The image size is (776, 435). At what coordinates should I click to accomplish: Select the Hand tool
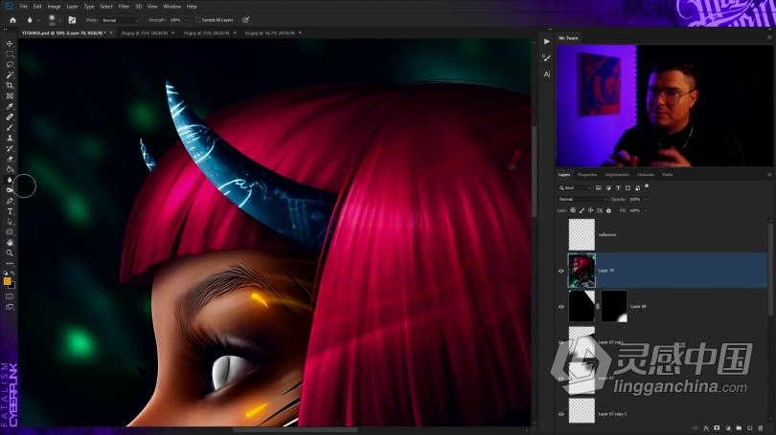pos(10,243)
